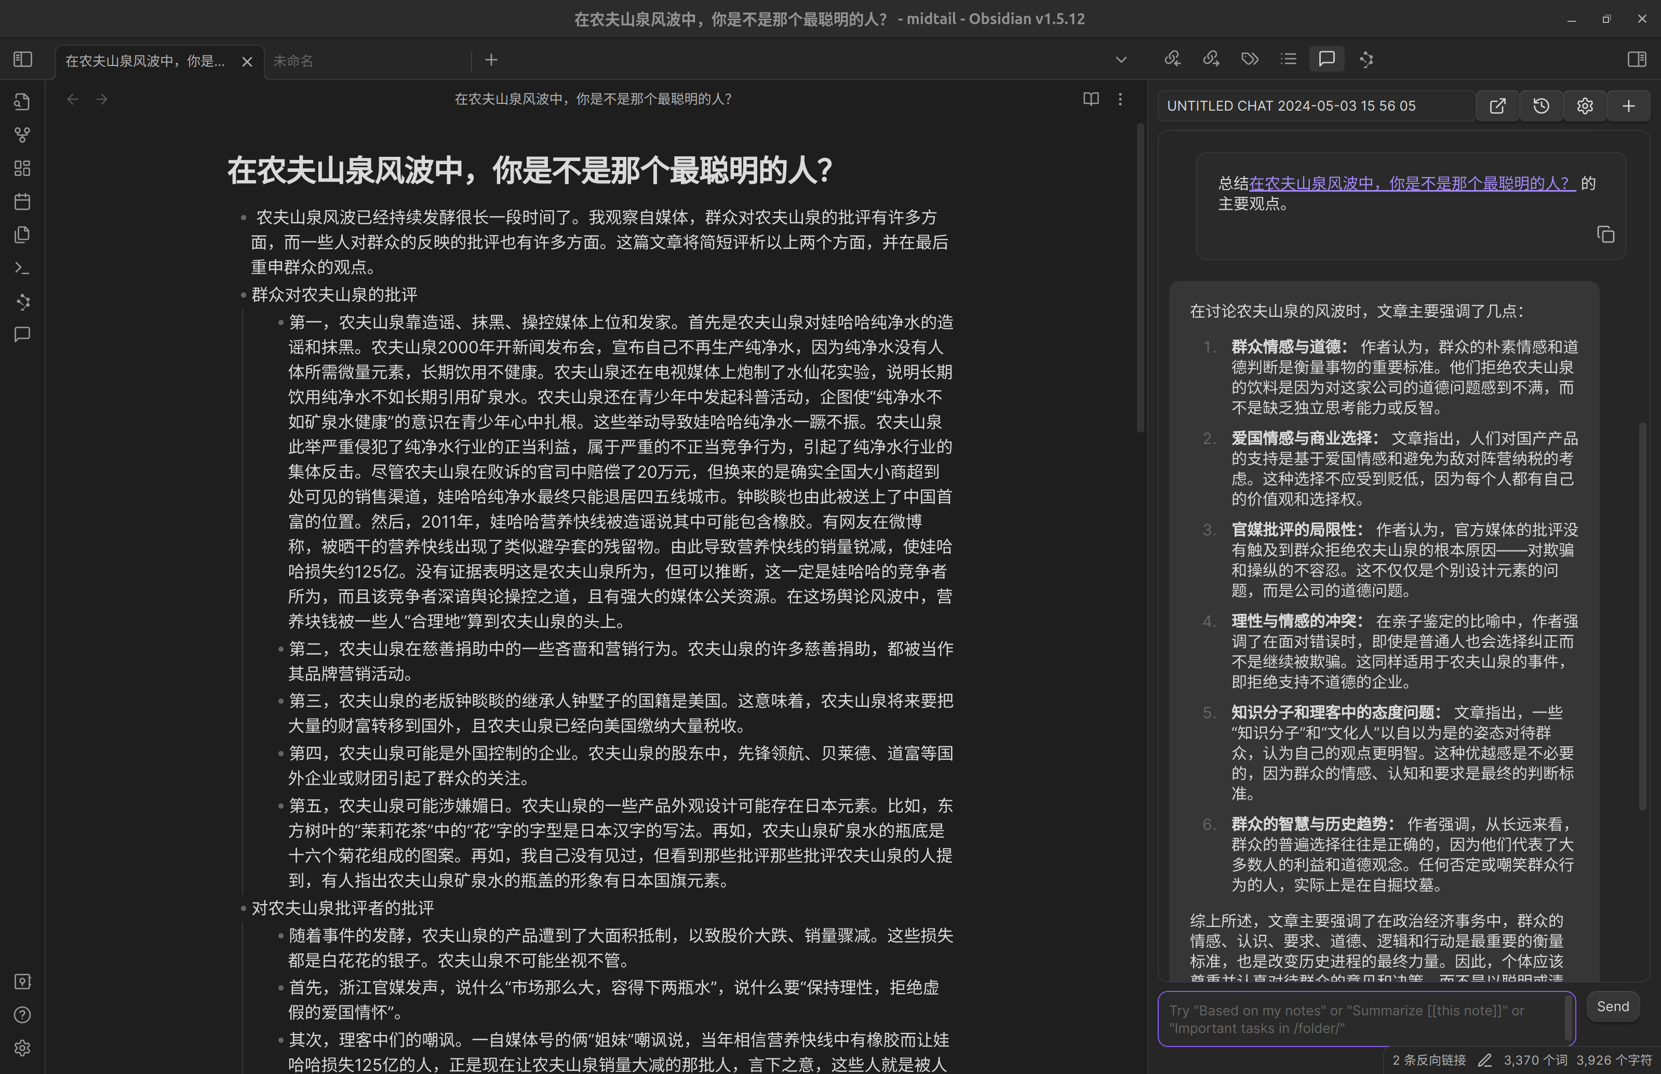This screenshot has height=1074, width=1661.
Task: Toggle the right sidebar
Action: (1637, 59)
